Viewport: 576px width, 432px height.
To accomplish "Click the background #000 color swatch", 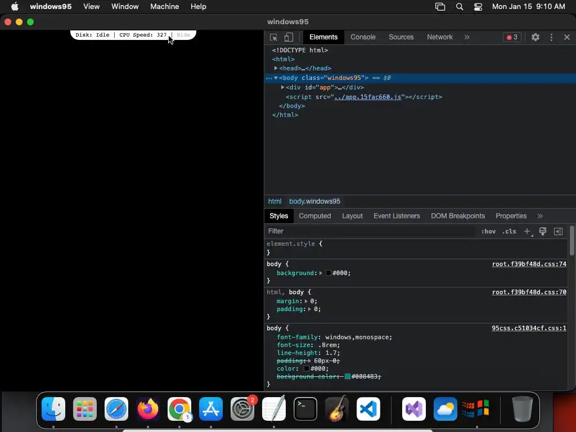I will point(328,273).
